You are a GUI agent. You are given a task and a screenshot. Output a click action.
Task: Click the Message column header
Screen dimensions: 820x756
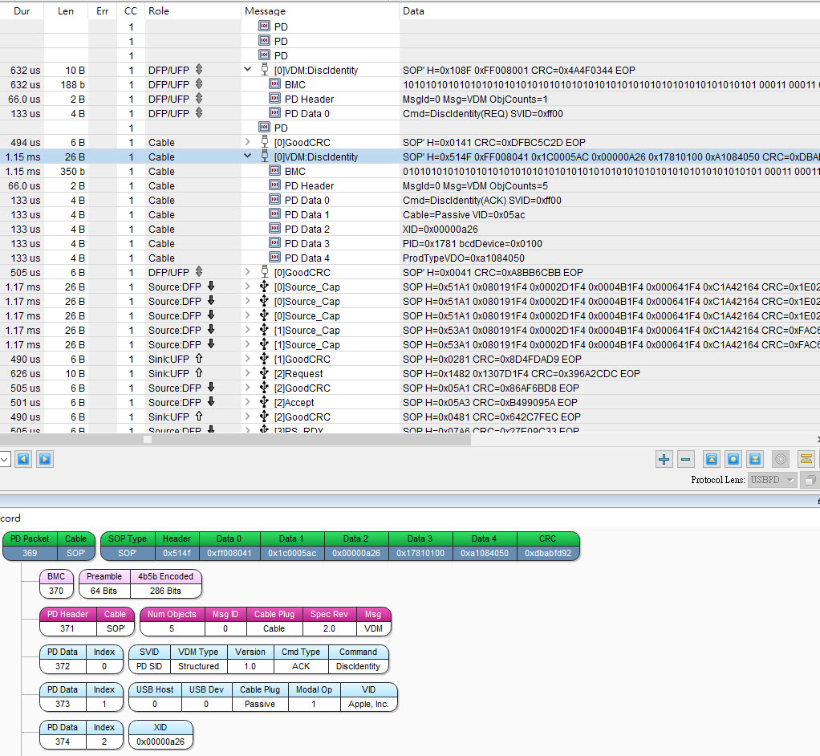pyautogui.click(x=320, y=11)
